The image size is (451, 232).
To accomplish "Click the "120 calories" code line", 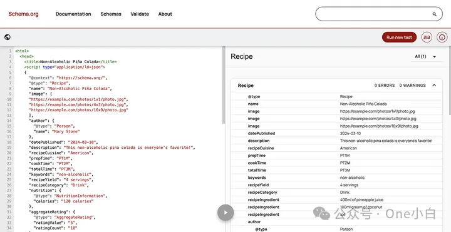I will click(x=63, y=201).
